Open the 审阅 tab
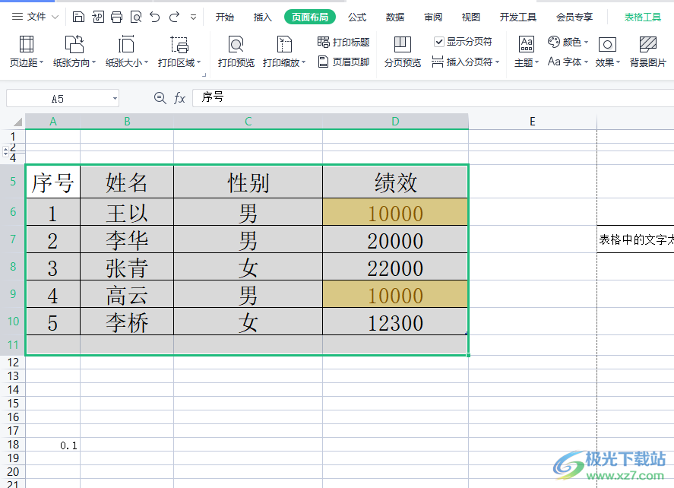 pos(433,17)
